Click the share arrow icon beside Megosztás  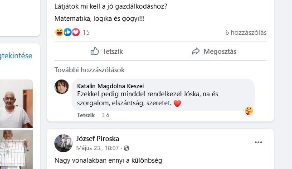point(195,51)
